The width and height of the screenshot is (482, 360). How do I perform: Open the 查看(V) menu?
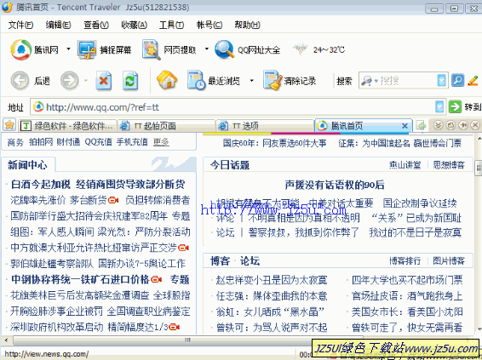pyautogui.click(x=96, y=25)
